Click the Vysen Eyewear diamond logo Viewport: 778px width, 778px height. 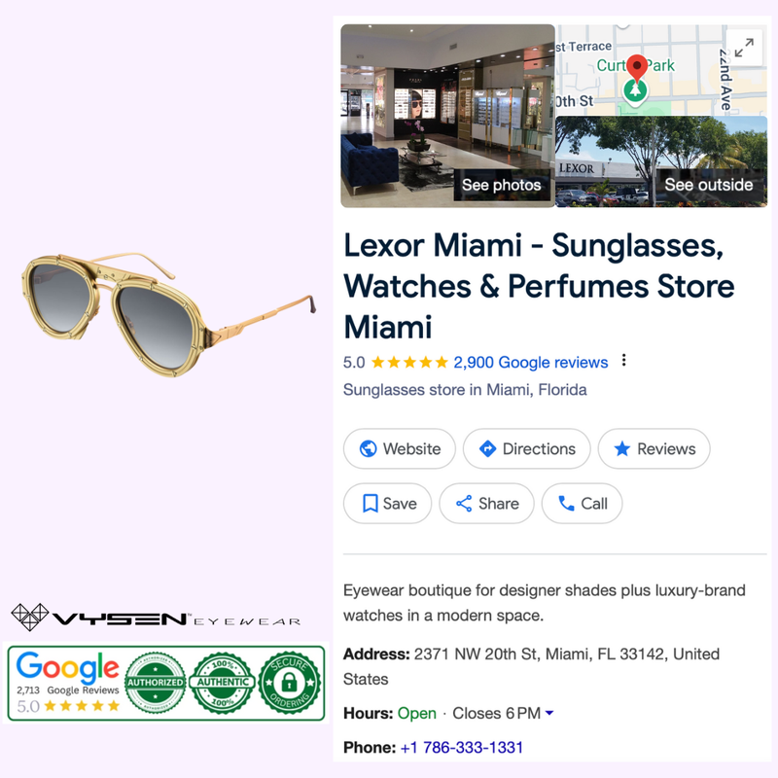coord(30,617)
